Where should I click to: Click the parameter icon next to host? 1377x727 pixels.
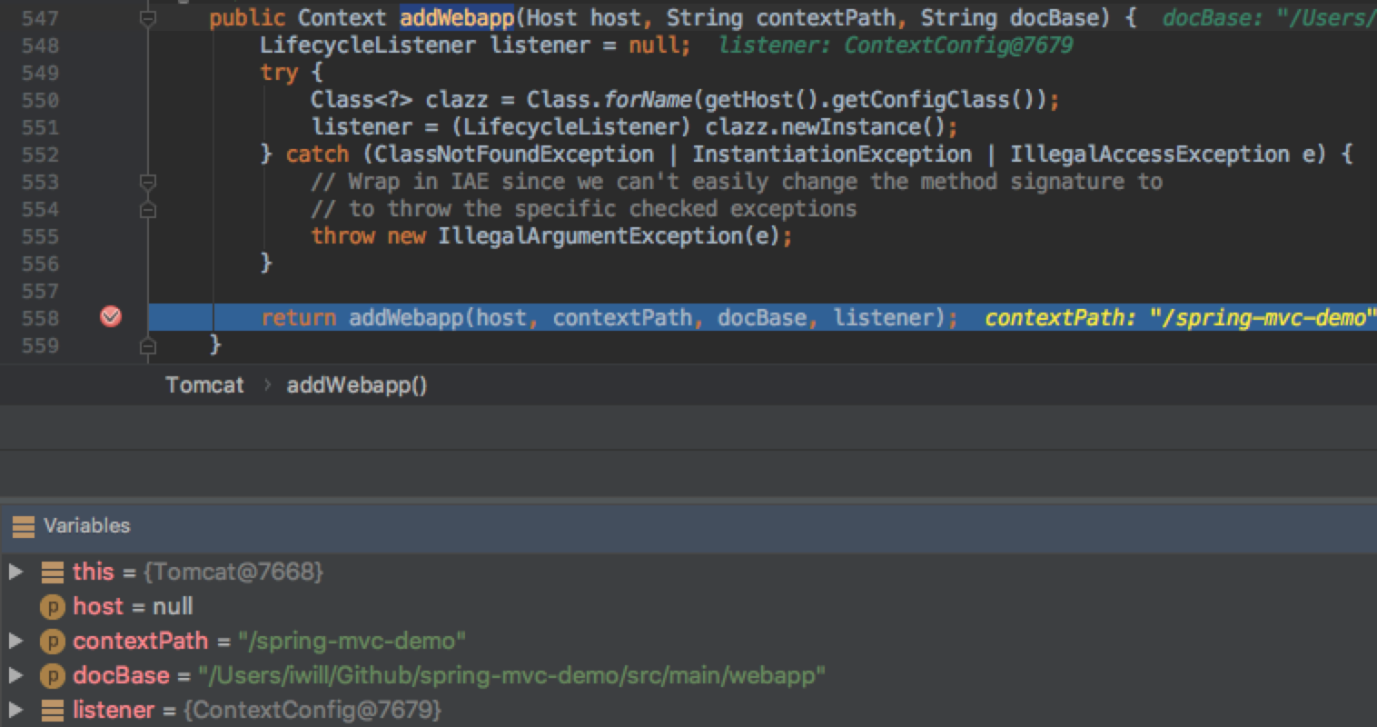tap(53, 606)
